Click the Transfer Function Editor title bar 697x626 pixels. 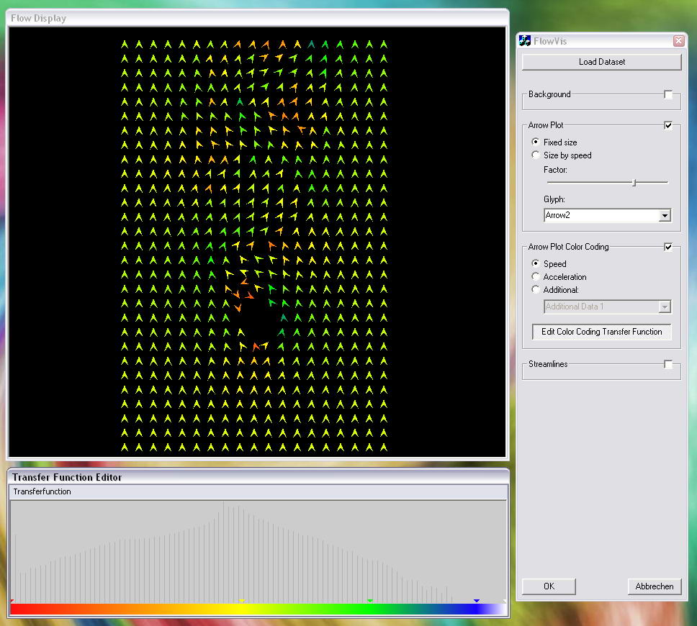[x=258, y=477]
